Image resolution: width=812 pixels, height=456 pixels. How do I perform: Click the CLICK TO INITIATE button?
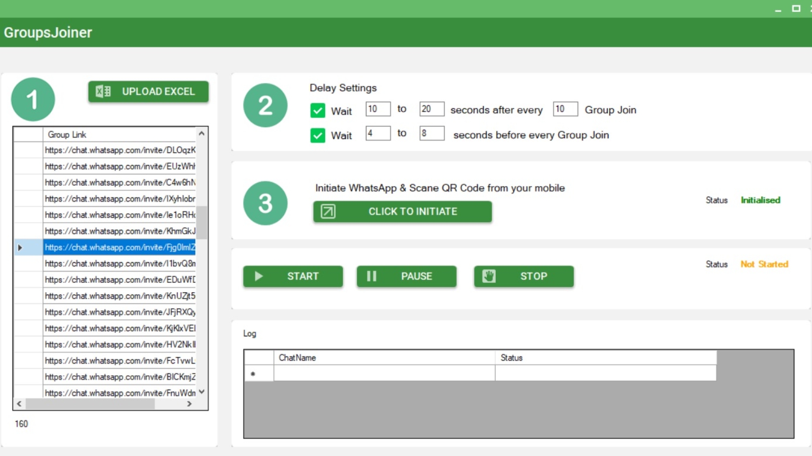402,212
